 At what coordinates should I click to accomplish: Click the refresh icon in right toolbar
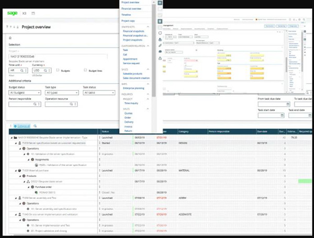tap(160, 33)
